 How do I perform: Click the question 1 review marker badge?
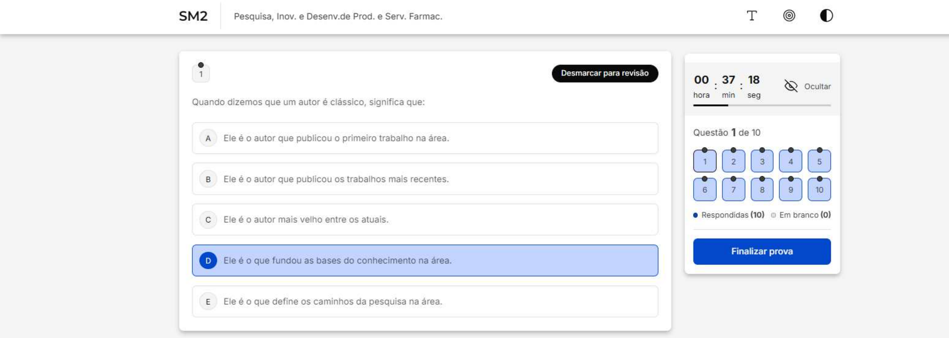[x=201, y=73]
